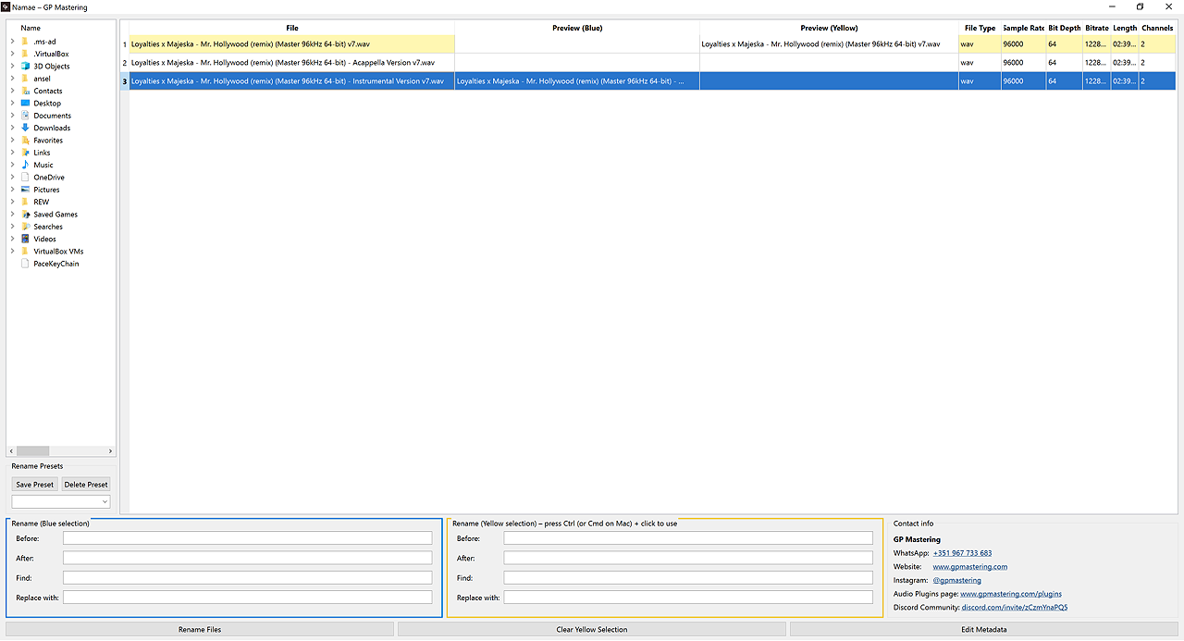
Task: Click the Videos folder icon
Action: pos(25,239)
